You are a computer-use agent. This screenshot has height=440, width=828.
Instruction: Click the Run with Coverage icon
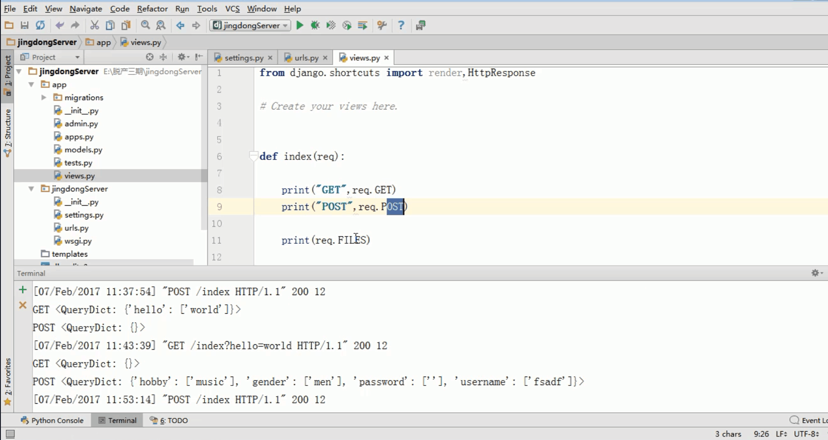(331, 25)
